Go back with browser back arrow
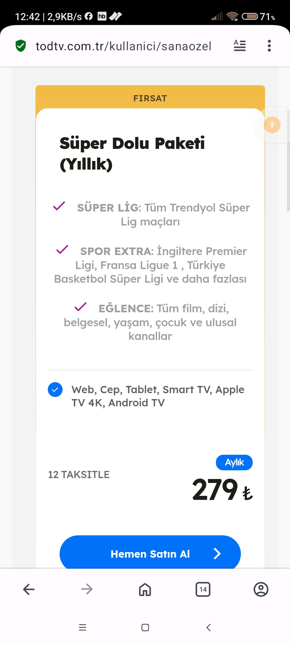The width and height of the screenshot is (290, 645). click(29, 589)
